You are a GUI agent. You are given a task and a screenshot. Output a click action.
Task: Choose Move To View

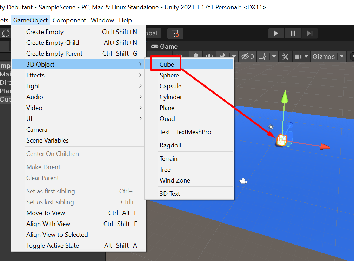click(78, 213)
